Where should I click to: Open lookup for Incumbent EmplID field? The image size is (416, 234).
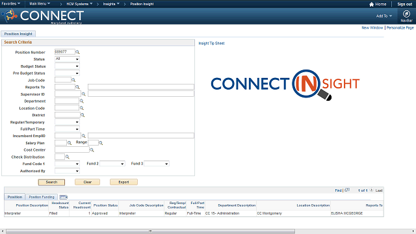(x=84, y=136)
